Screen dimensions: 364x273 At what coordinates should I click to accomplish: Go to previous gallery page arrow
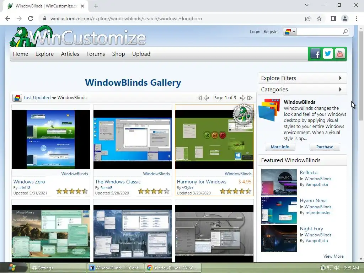coord(206,98)
